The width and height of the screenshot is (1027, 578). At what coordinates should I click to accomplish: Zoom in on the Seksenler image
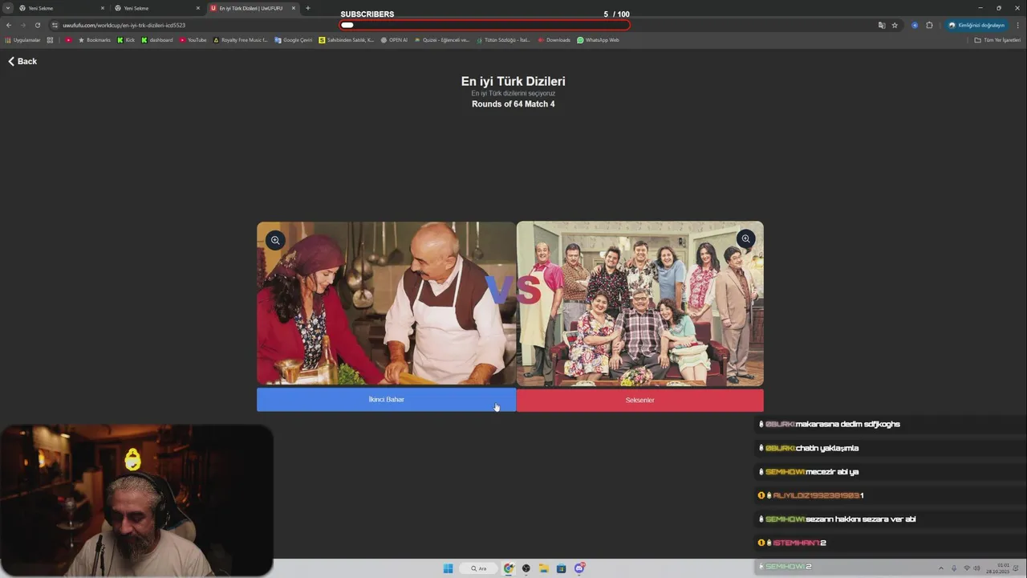click(x=745, y=238)
